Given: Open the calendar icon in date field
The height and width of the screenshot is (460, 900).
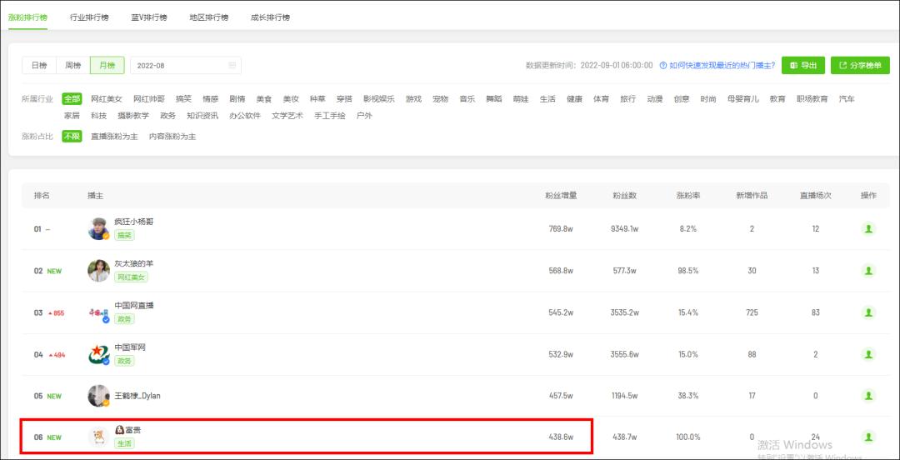Looking at the screenshot, I should click(232, 66).
